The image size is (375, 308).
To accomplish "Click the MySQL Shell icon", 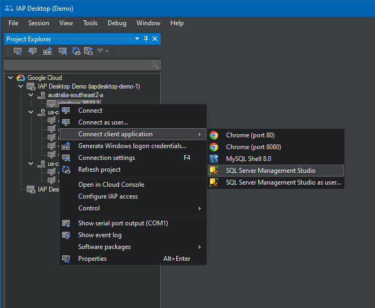I will [214, 158].
